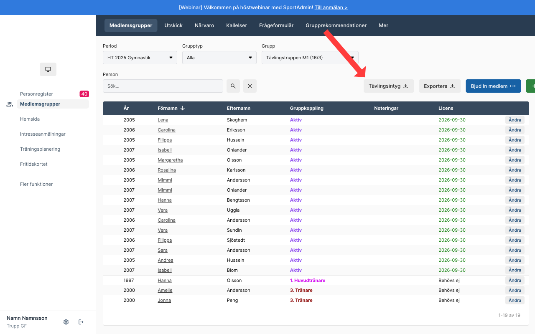Open member link Lena
Screen dimensions: 535x334
pyautogui.click(x=163, y=120)
